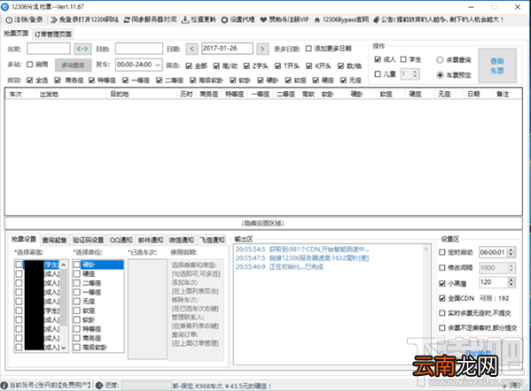This screenshot has height=391, width=531.
Task: Switch to 邮件通知 tab
Action: [151, 240]
